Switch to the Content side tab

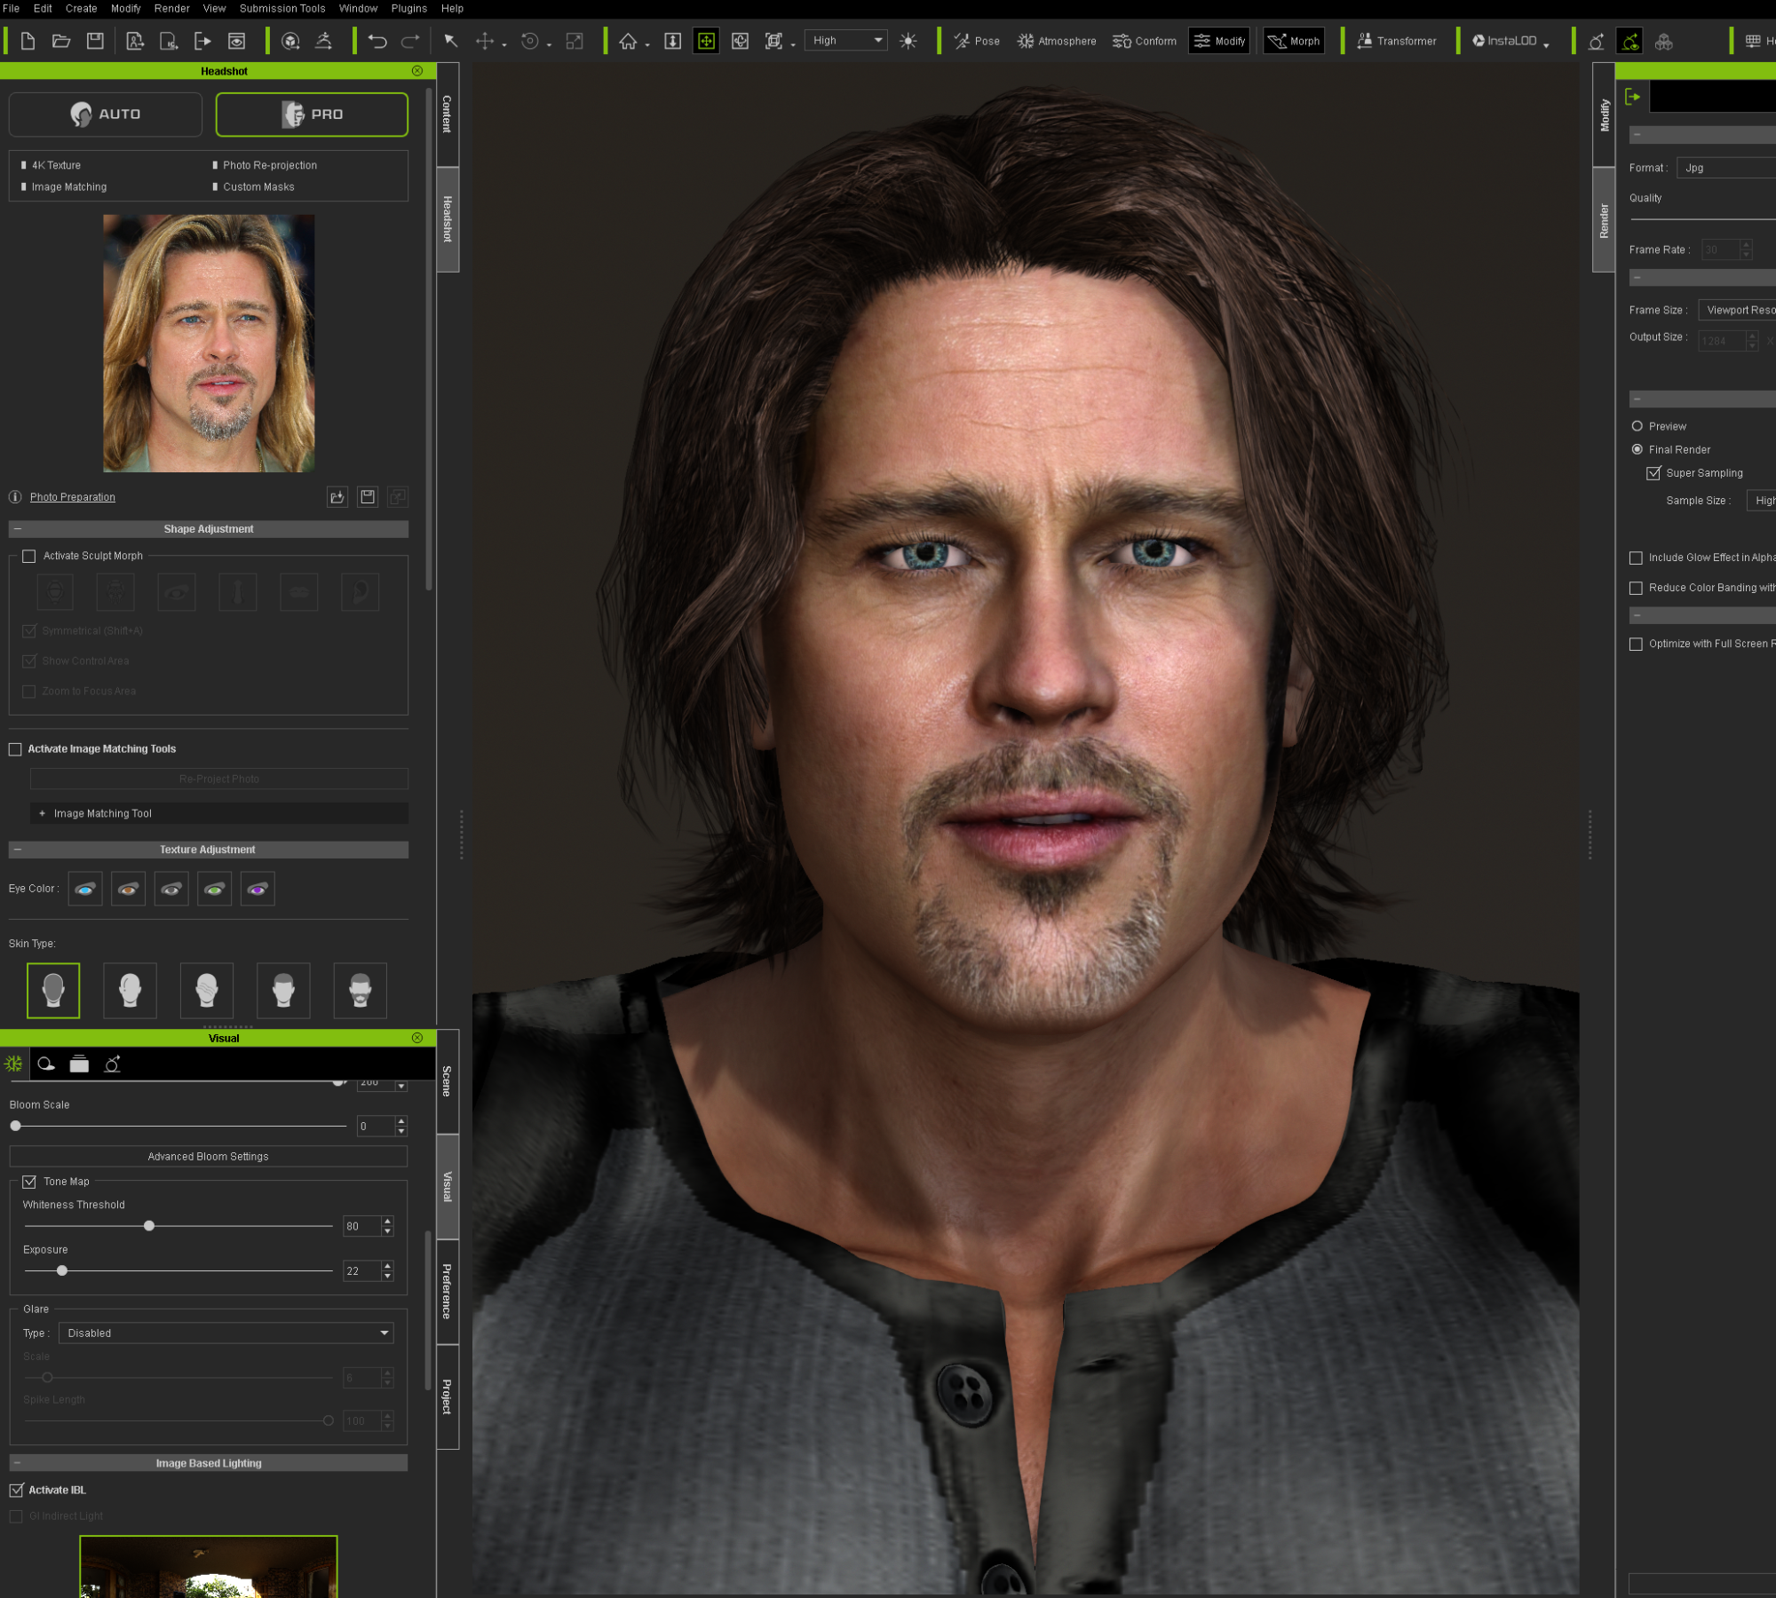(448, 114)
